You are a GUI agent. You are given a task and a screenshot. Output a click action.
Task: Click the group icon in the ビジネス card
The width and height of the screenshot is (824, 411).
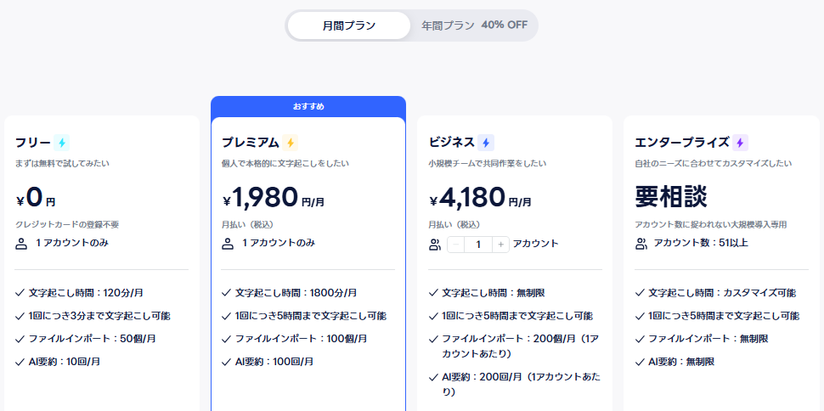(x=435, y=245)
